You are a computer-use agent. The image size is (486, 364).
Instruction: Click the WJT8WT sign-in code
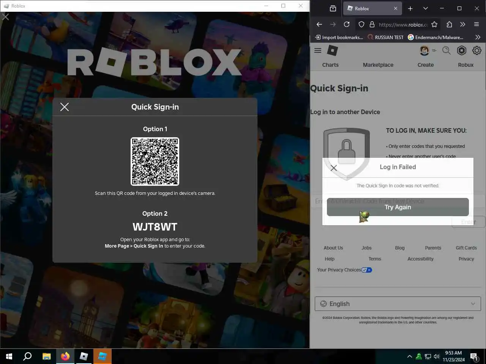click(x=155, y=227)
